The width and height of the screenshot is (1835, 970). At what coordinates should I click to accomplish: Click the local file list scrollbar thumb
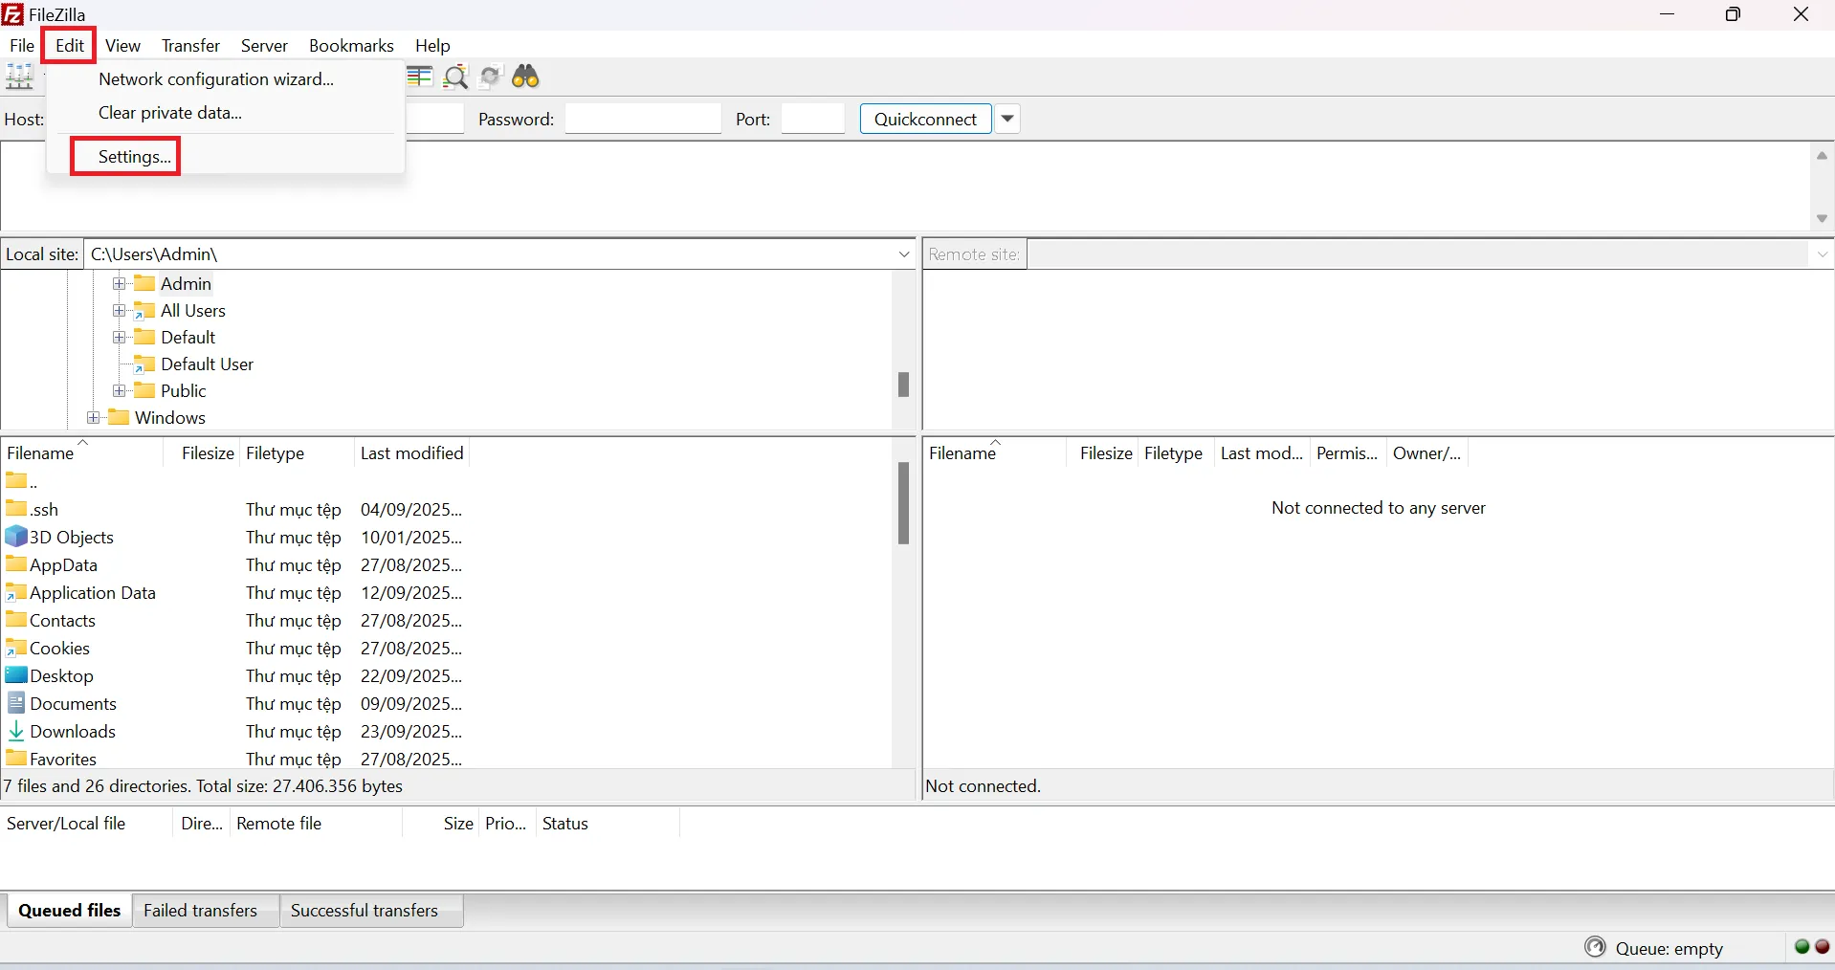point(903,503)
